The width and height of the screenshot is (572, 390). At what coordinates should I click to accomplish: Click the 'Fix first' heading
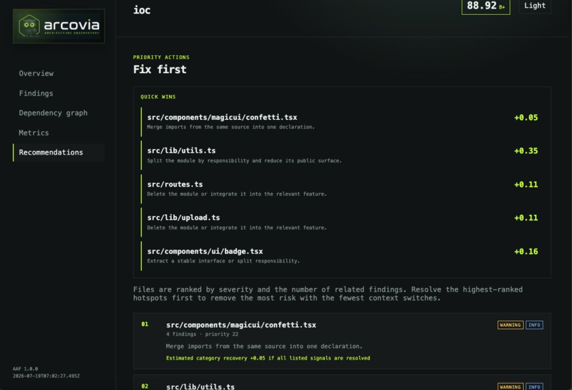click(x=160, y=69)
